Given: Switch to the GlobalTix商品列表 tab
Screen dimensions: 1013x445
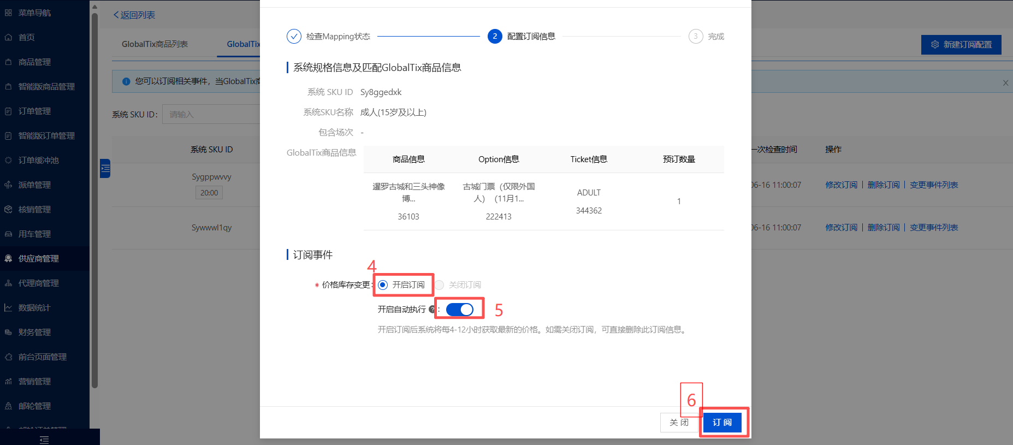Looking at the screenshot, I should 155,44.
